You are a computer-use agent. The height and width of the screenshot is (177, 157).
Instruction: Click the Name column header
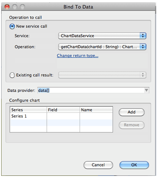click(96, 110)
